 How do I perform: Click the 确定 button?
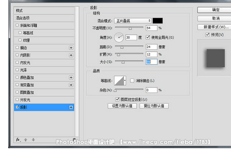(214, 10)
